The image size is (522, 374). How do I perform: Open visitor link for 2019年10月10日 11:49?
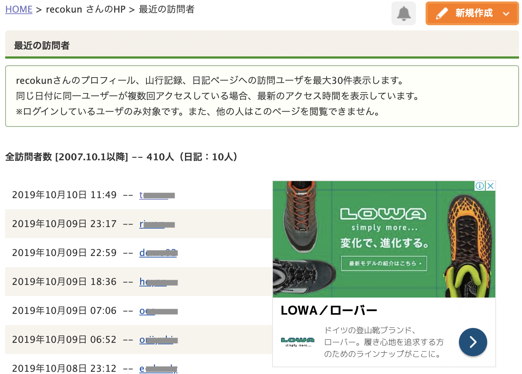click(x=157, y=195)
